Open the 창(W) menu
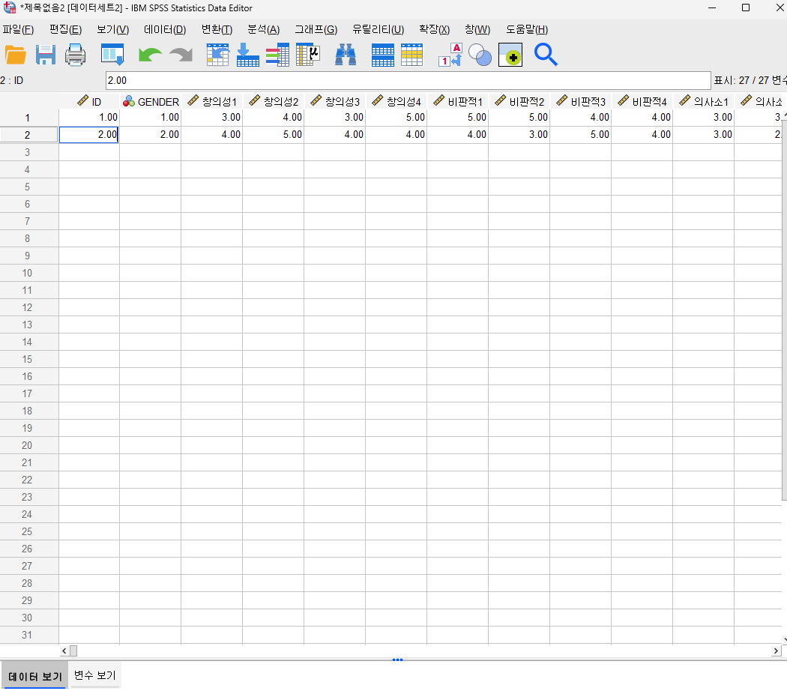This screenshot has width=787, height=691. pyautogui.click(x=477, y=30)
